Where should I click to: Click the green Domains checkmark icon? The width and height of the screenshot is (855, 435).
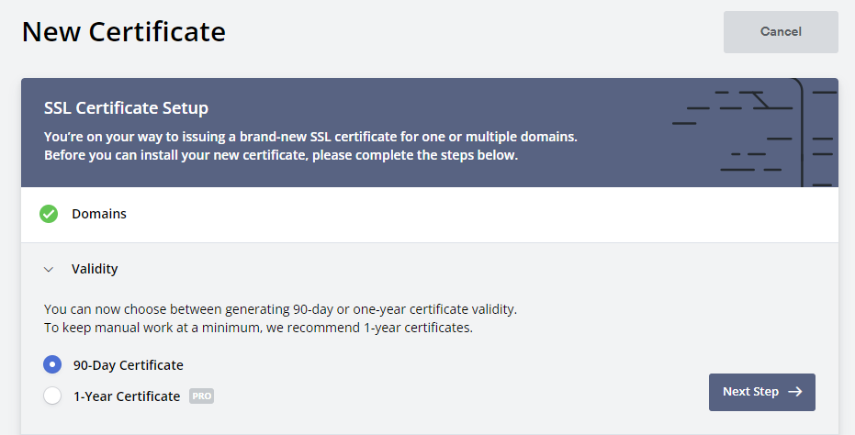49,214
